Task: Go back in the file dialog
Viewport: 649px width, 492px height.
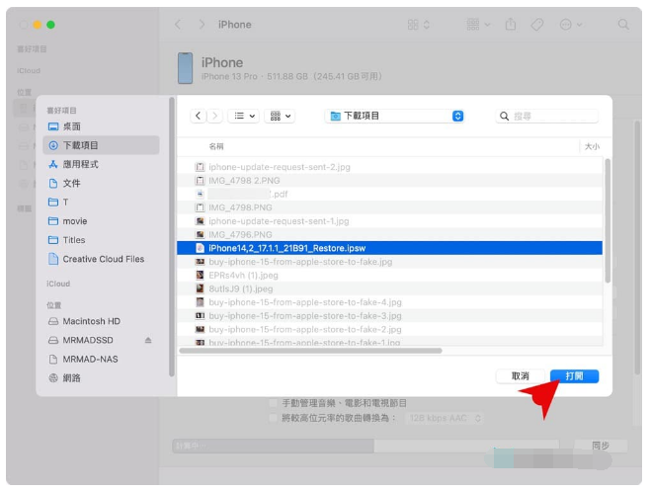Action: pos(198,116)
